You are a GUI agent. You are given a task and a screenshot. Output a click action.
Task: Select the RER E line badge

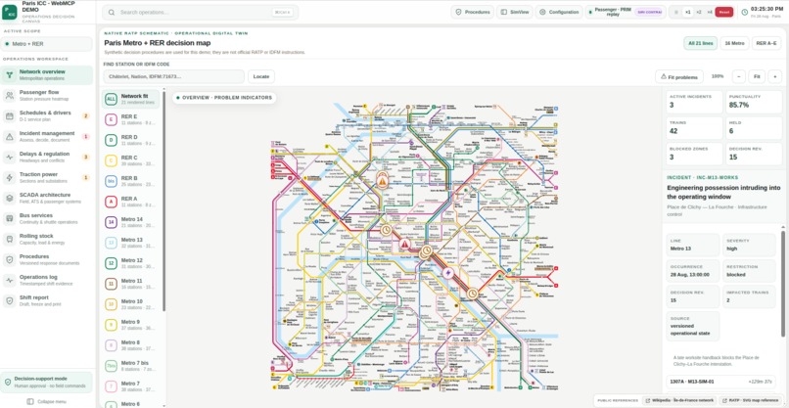(111, 119)
